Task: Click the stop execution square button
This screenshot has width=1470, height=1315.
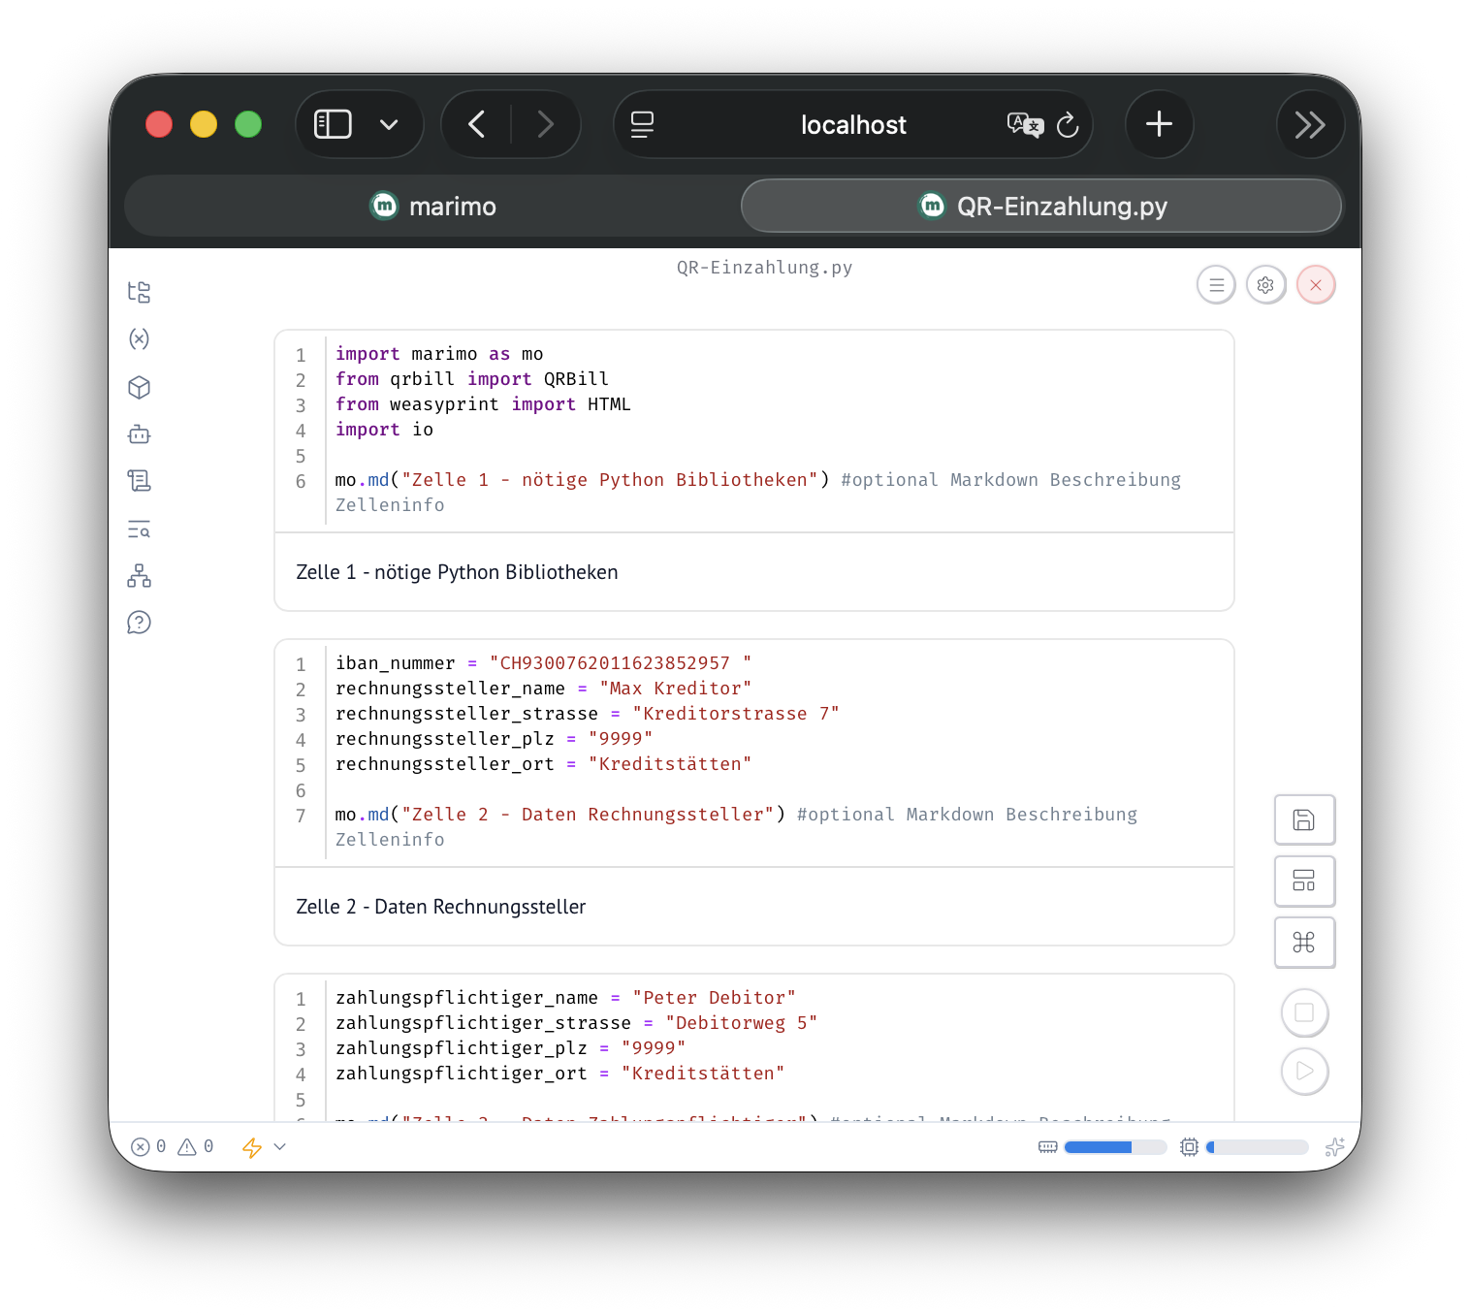Action: [1304, 1012]
